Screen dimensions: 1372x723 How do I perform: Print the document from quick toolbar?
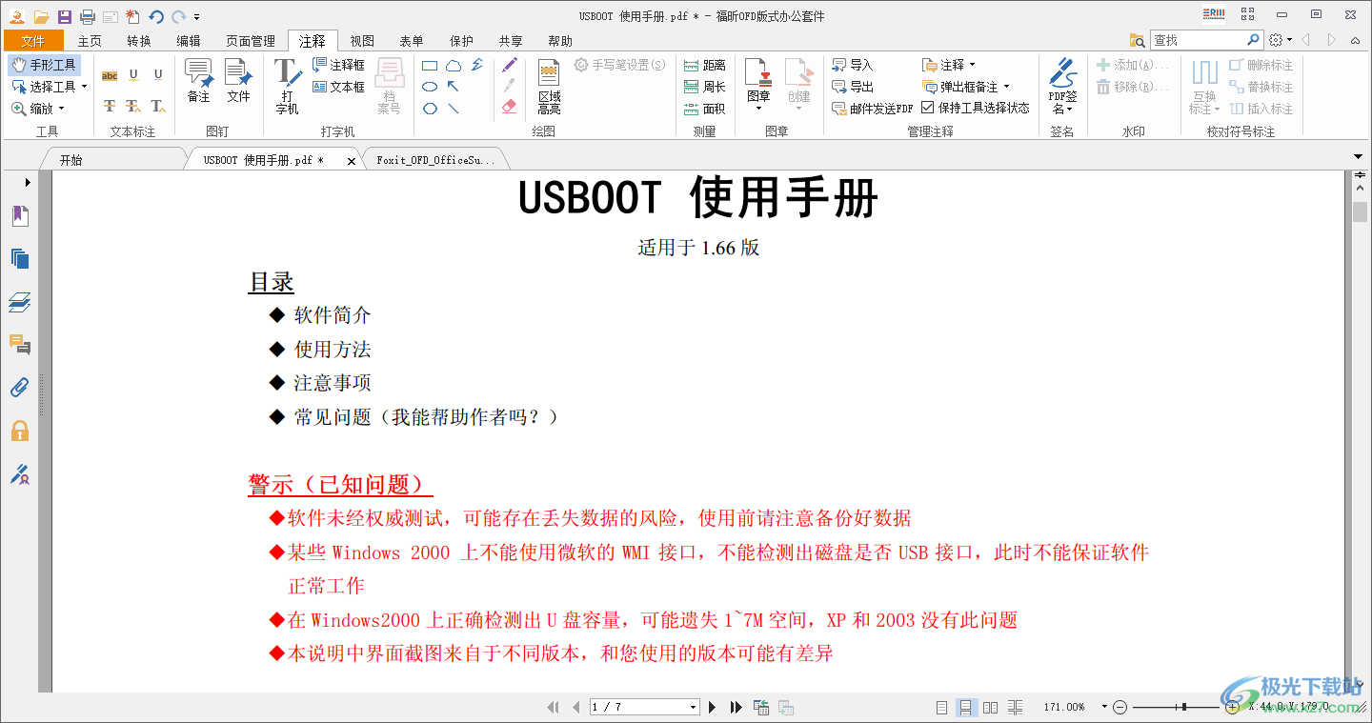(x=88, y=16)
